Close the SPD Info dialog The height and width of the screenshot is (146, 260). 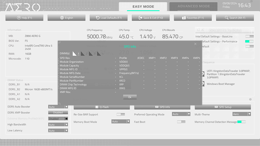tap(195, 44)
